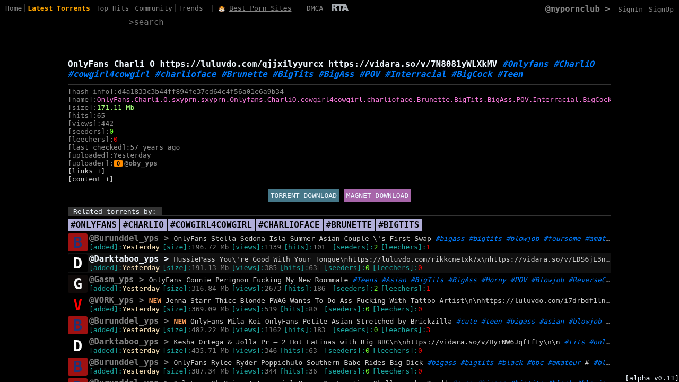Image resolution: width=679 pixels, height=382 pixels.
Task: Click the [alpha v0.11] version label
Action: [652, 378]
